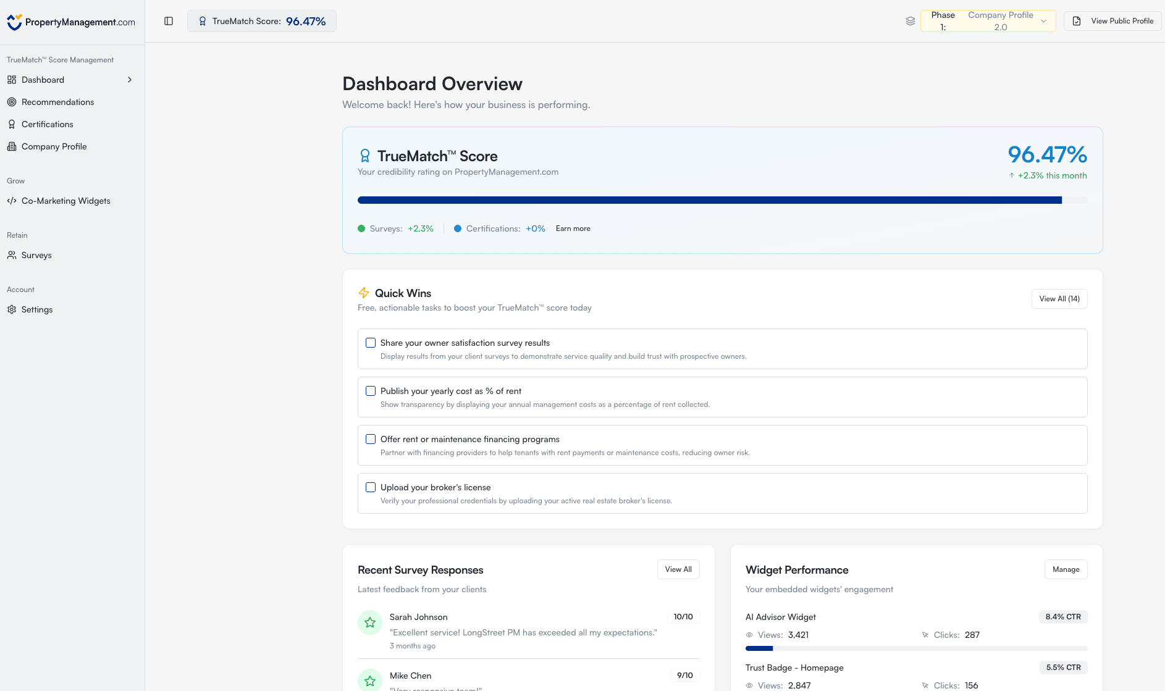This screenshot has height=691, width=1165.
Task: Select the Co-Marketing Widgets code icon
Action: point(12,201)
